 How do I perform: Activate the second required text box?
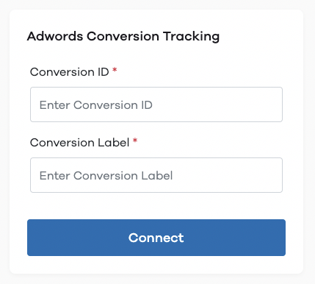pyautogui.click(x=156, y=175)
